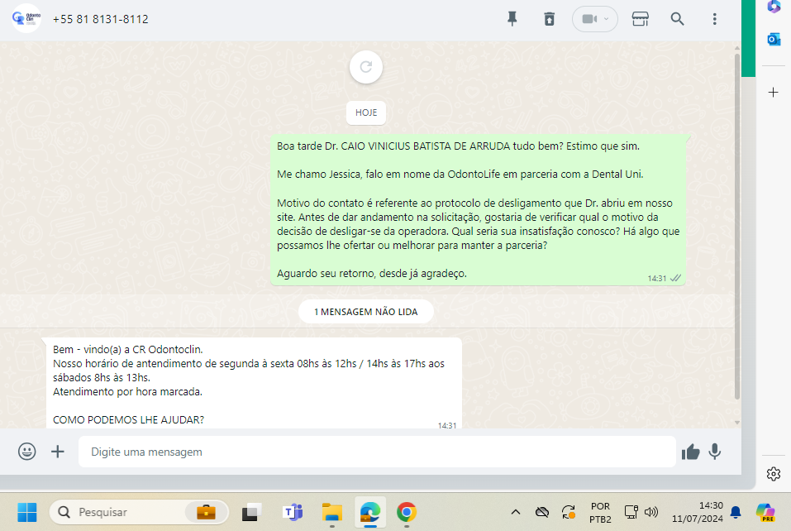
Task: Click the HOJE date label
Action: tap(366, 112)
